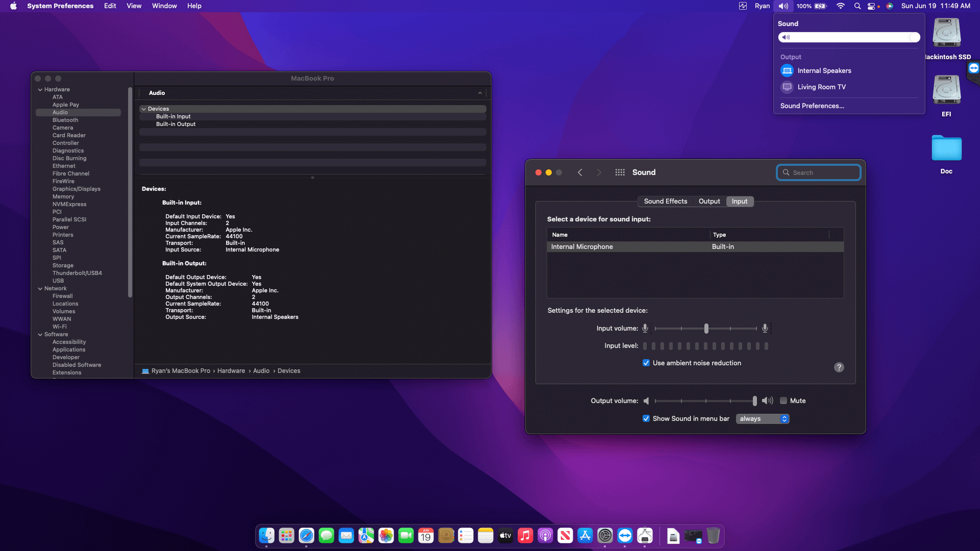Open the 'always' popup menu
This screenshot has height=551, width=980.
click(x=763, y=418)
